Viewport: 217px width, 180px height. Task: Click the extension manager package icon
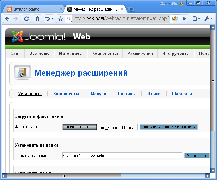tap(22, 73)
